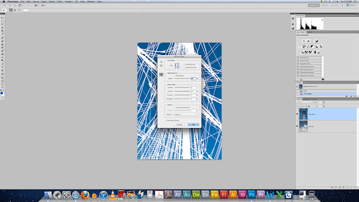Select the Refine Radius tool in the dialog

point(161,75)
